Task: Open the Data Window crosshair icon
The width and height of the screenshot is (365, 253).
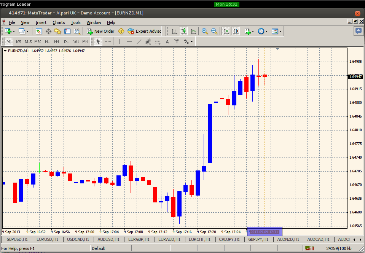Action: [x=48, y=31]
